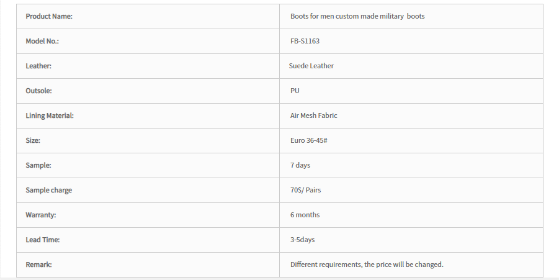559x280 pixels.
Task: Select the boots for men product title text
Action: tap(357, 16)
